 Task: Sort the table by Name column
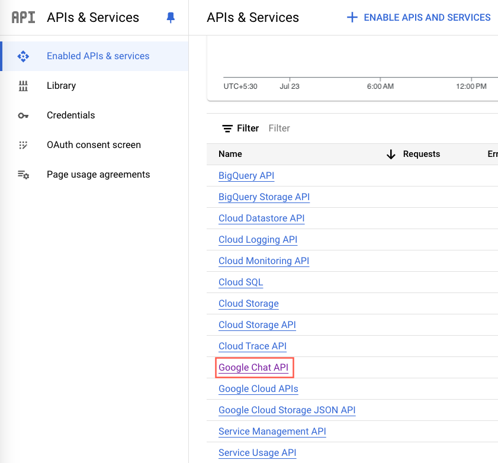[230, 154]
